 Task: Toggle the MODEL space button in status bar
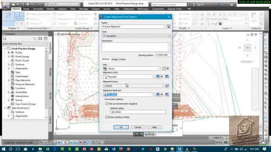[219, 142]
